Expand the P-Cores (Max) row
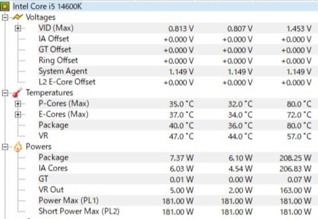 18,104
